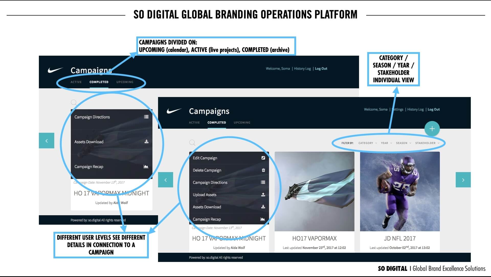This screenshot has width=491, height=277.
Task: Click front window Campaign Recap chart icon
Action: [263, 219]
